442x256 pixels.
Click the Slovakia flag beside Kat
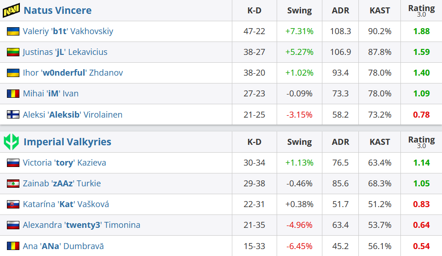tap(13, 204)
